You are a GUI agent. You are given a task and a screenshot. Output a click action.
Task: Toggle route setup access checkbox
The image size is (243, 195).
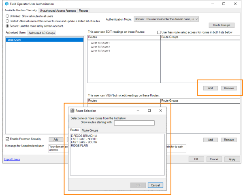coord(159,32)
